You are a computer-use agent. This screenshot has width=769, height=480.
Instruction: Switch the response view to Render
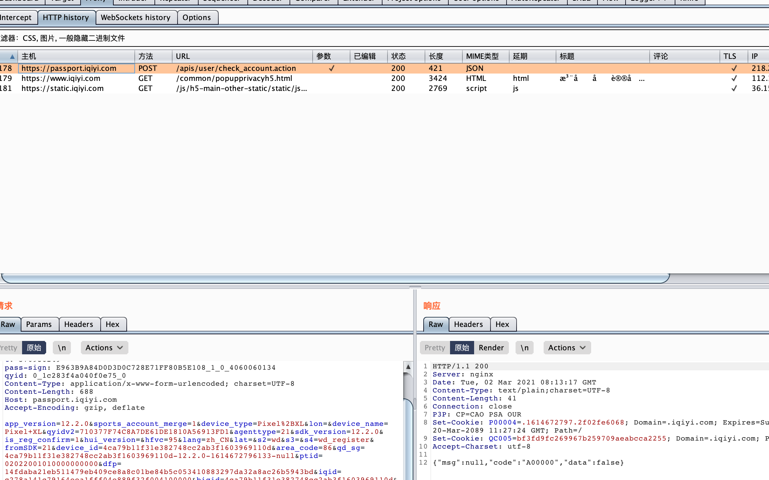tap(491, 348)
